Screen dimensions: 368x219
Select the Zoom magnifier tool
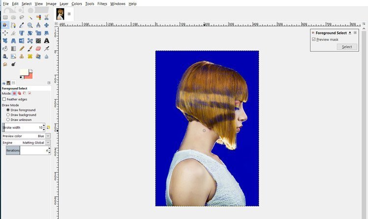tap(30, 25)
